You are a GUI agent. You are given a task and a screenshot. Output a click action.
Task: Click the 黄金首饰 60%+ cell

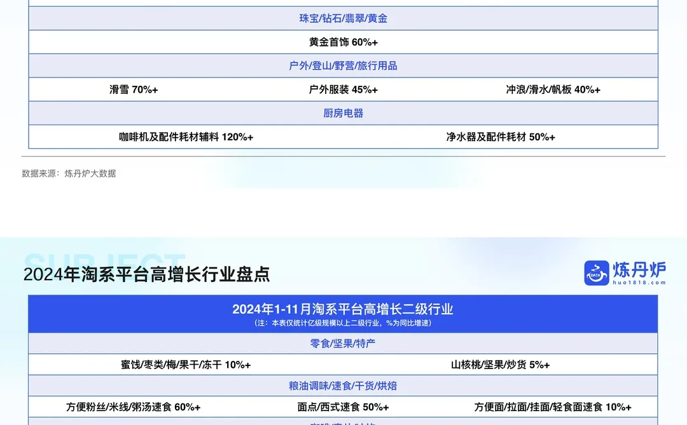(343, 42)
